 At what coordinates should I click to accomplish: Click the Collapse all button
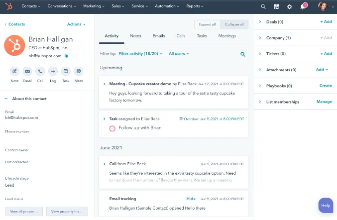[x=234, y=24]
